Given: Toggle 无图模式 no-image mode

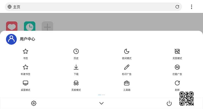Looking at the screenshot, I should click(177, 51).
